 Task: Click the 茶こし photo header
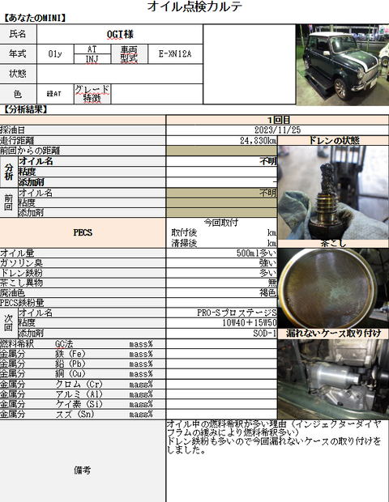(333, 244)
